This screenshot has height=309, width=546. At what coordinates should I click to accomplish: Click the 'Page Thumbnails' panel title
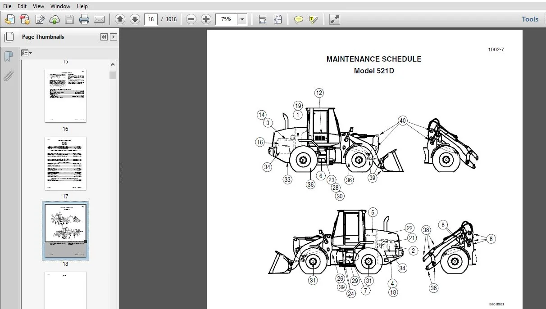coord(43,37)
